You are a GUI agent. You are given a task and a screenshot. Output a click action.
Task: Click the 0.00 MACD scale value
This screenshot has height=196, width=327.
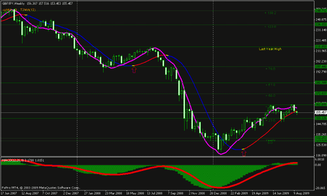click(318, 165)
